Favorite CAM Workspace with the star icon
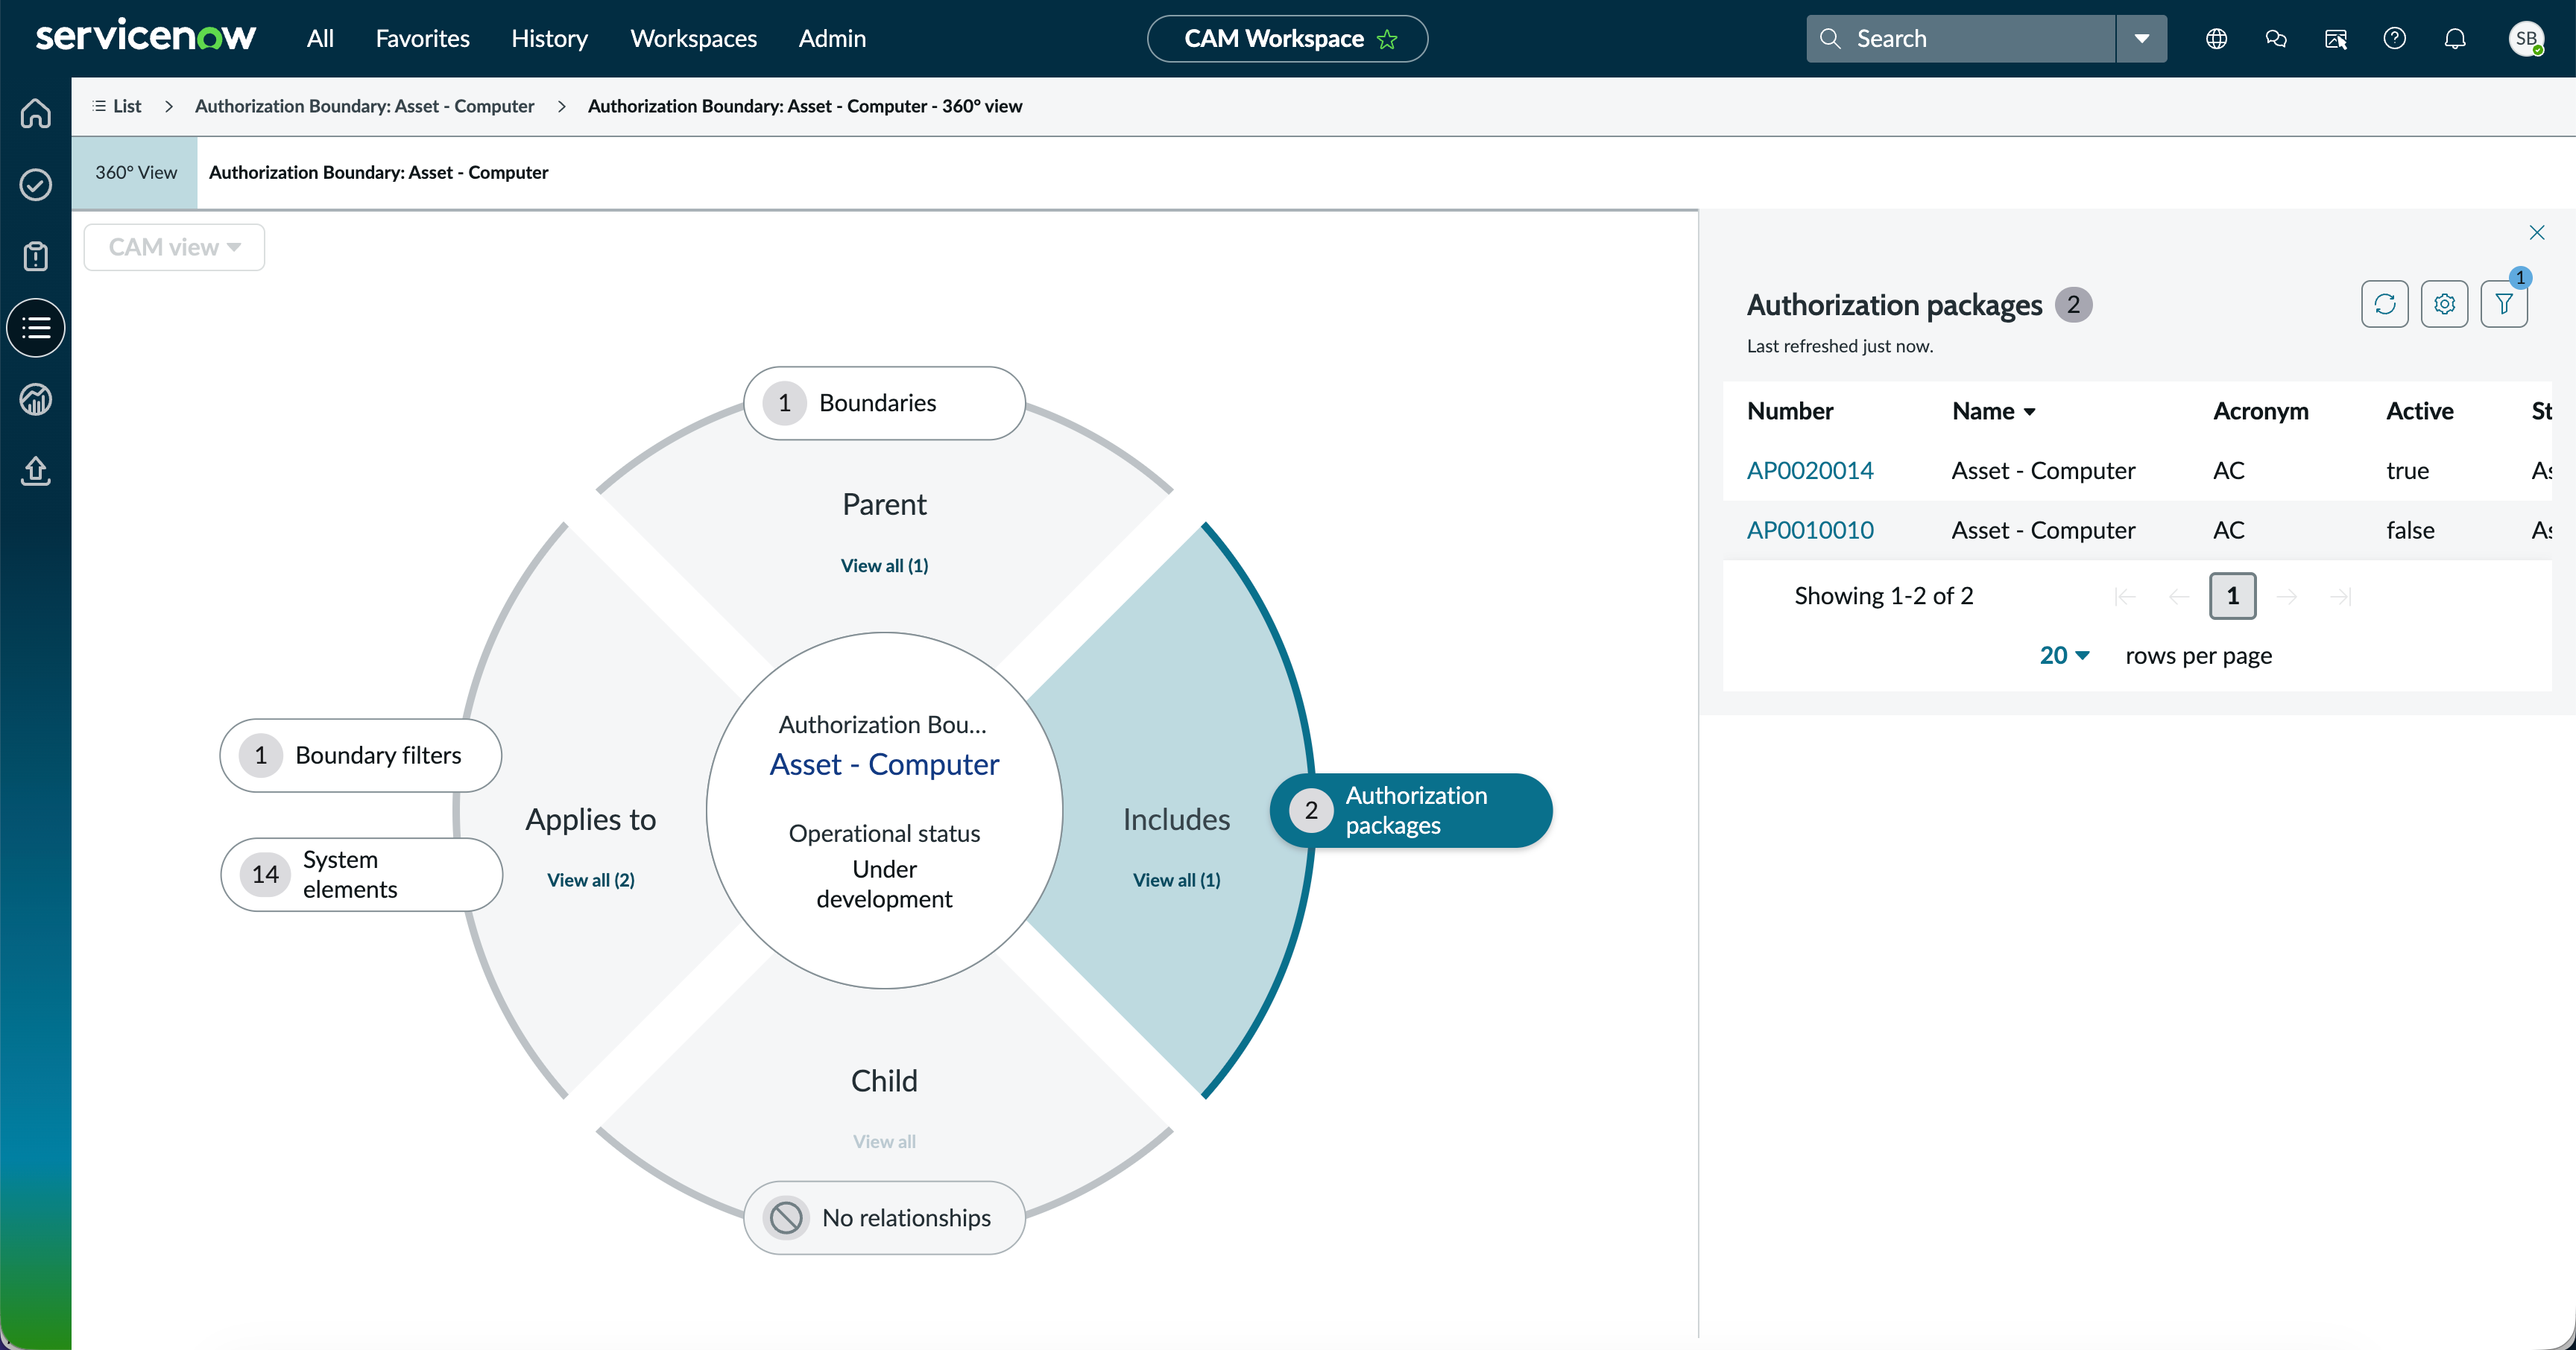 (x=1387, y=39)
